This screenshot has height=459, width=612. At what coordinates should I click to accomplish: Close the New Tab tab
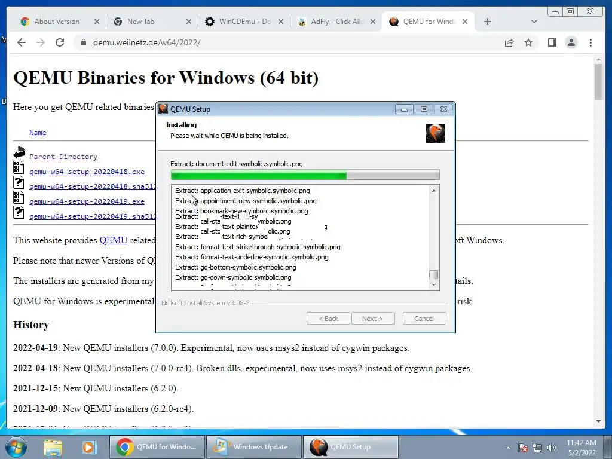[188, 22]
